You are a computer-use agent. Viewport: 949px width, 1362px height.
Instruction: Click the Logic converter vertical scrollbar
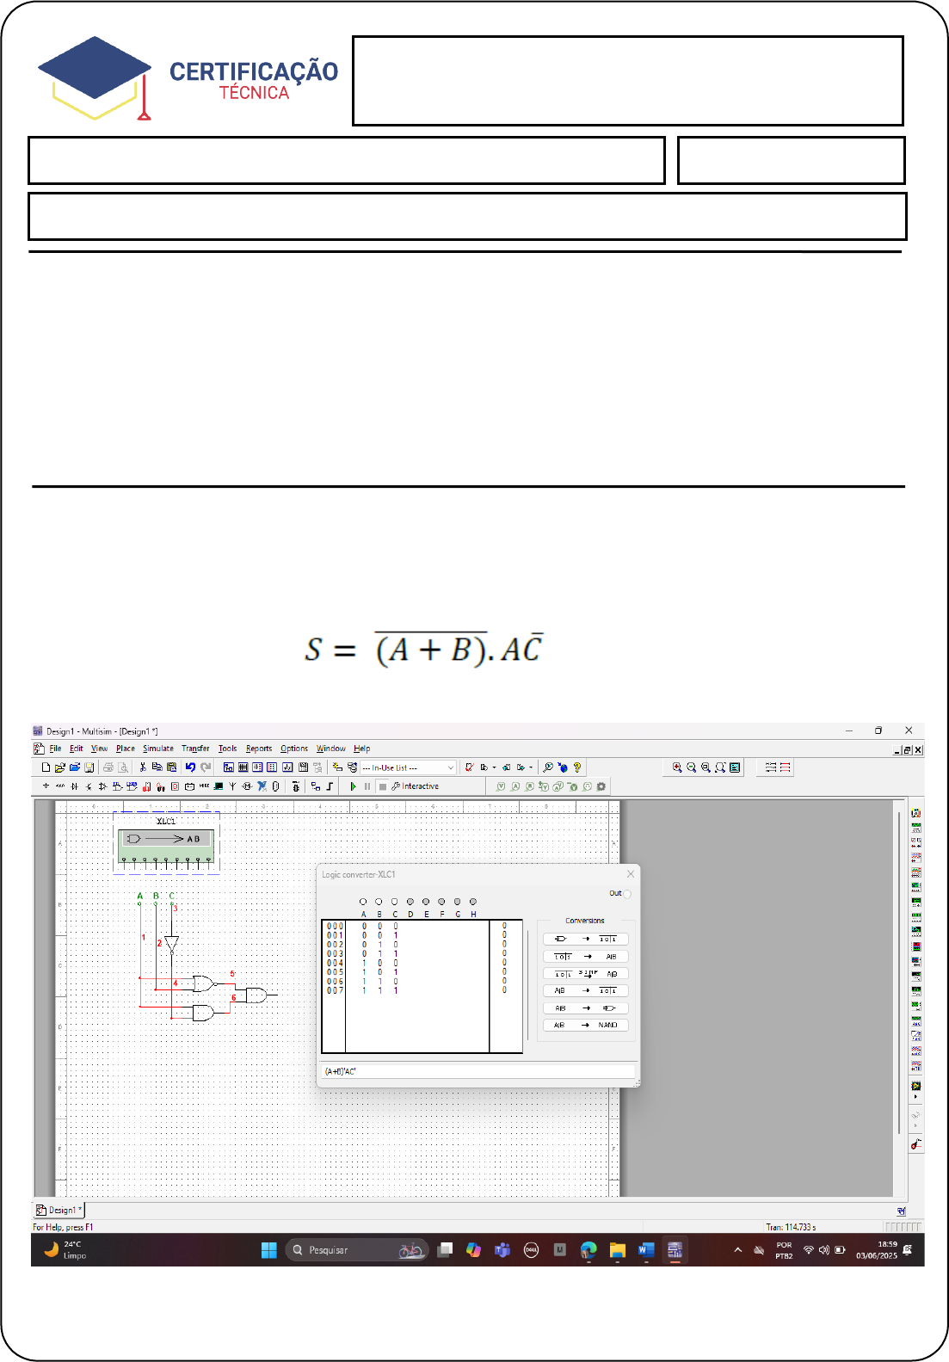click(527, 985)
